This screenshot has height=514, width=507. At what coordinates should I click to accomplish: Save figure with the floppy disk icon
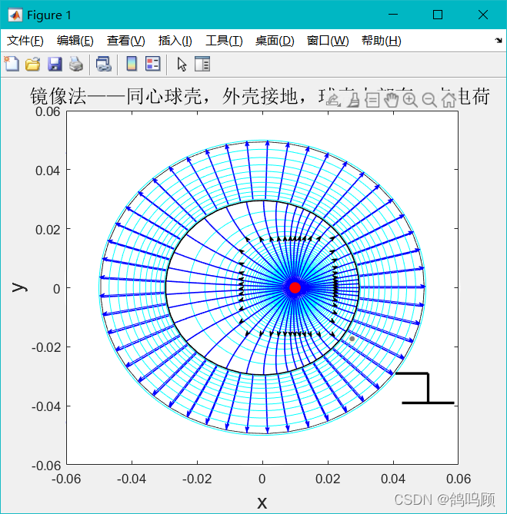click(55, 64)
